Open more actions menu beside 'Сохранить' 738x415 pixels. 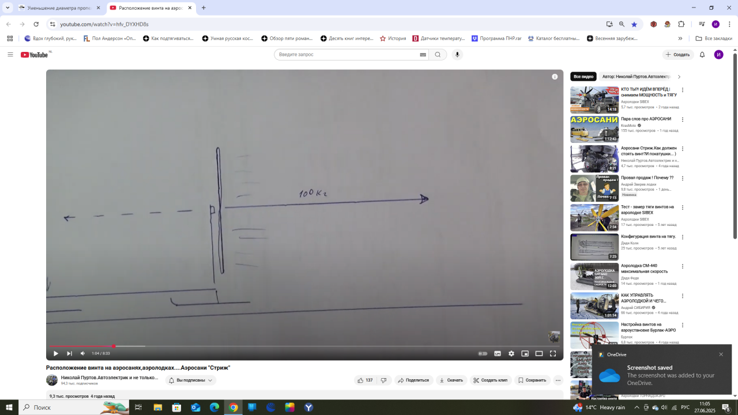pyautogui.click(x=558, y=380)
